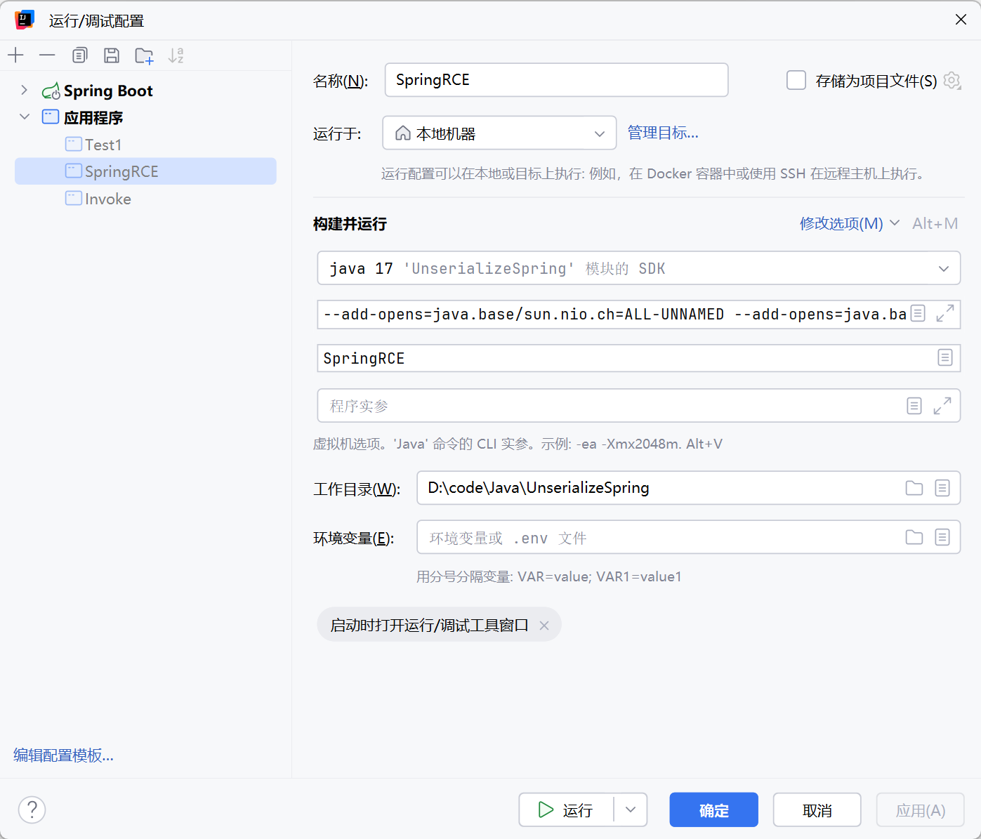Open the help question mark
This screenshot has width=981, height=839.
[x=32, y=810]
